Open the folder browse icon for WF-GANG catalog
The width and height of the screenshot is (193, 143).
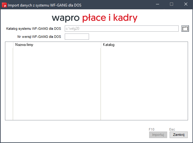click(x=185, y=29)
